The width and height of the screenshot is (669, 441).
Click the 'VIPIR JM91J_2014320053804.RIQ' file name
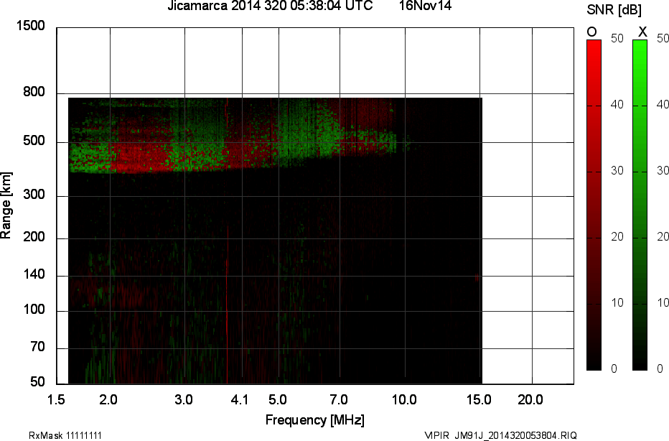501,436
